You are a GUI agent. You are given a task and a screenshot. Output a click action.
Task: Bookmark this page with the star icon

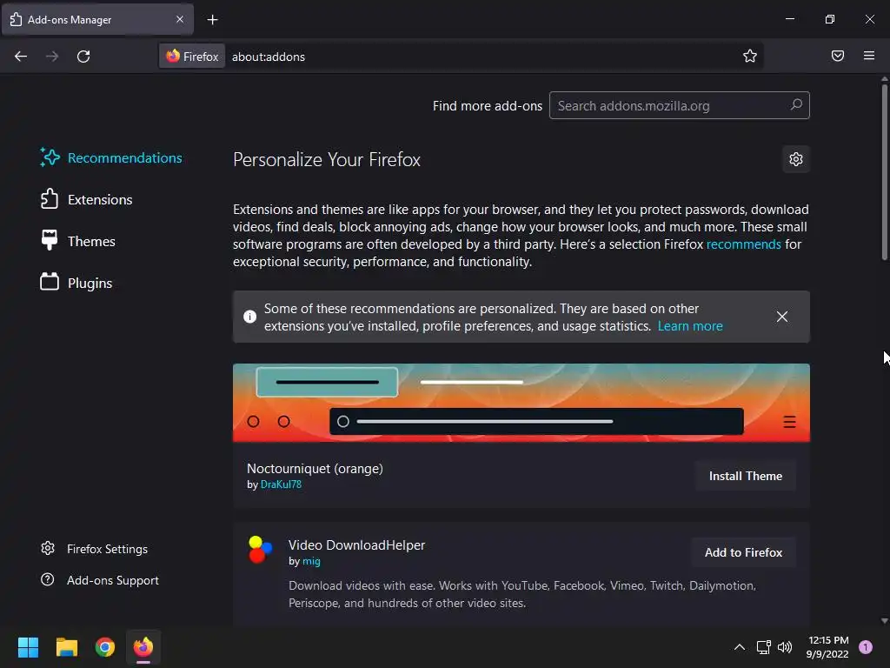pos(750,56)
